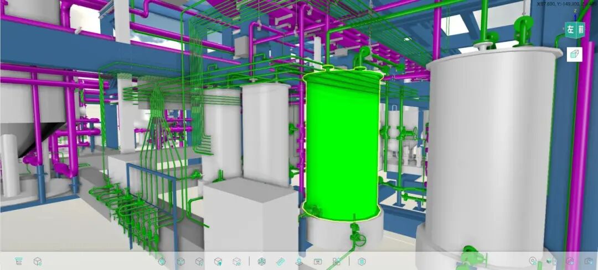Activate the ruler measurement tool
The height and width of the screenshot is (270, 598).
281,261
